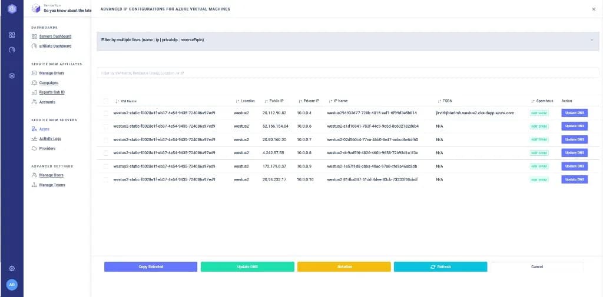603x297 pixels.
Task: Update DNS for the 10.0.0.7 row
Action: (575, 139)
